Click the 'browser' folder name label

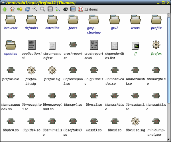coord(11,28)
